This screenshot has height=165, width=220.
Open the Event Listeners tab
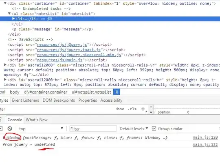(25, 100)
